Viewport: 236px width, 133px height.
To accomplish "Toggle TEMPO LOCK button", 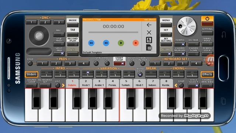I will click(x=207, y=54).
